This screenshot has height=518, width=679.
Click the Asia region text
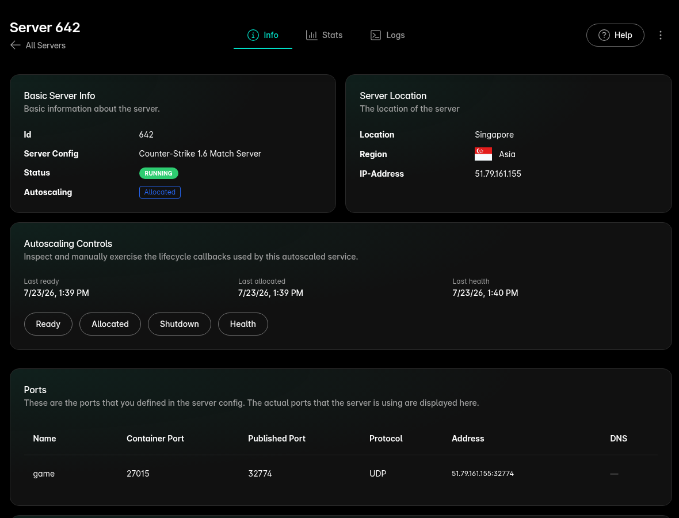[x=507, y=154]
